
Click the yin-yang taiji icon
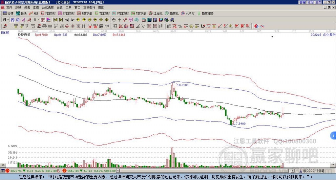pyautogui.click(x=256, y=26)
